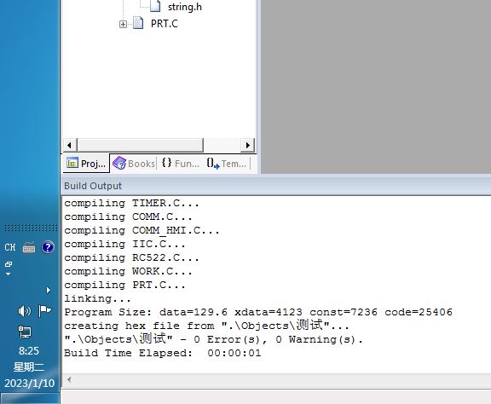Click the Build Output panel title
This screenshot has height=404, width=491.
(x=93, y=186)
